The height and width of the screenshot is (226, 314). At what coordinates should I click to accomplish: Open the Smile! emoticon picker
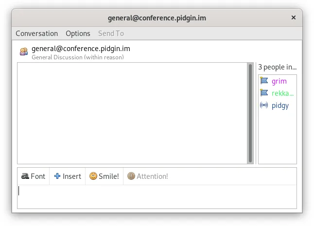pos(104,176)
